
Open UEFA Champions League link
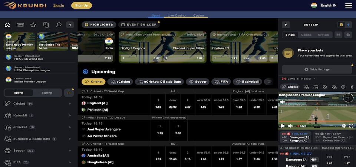click(x=40, y=69)
